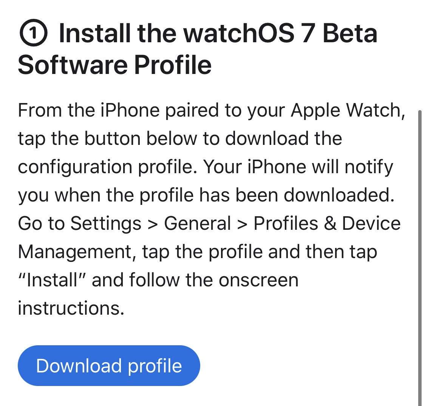The width and height of the screenshot is (425, 406).
Task: Click the words "Software Profile" in the heading
Action: [114, 65]
